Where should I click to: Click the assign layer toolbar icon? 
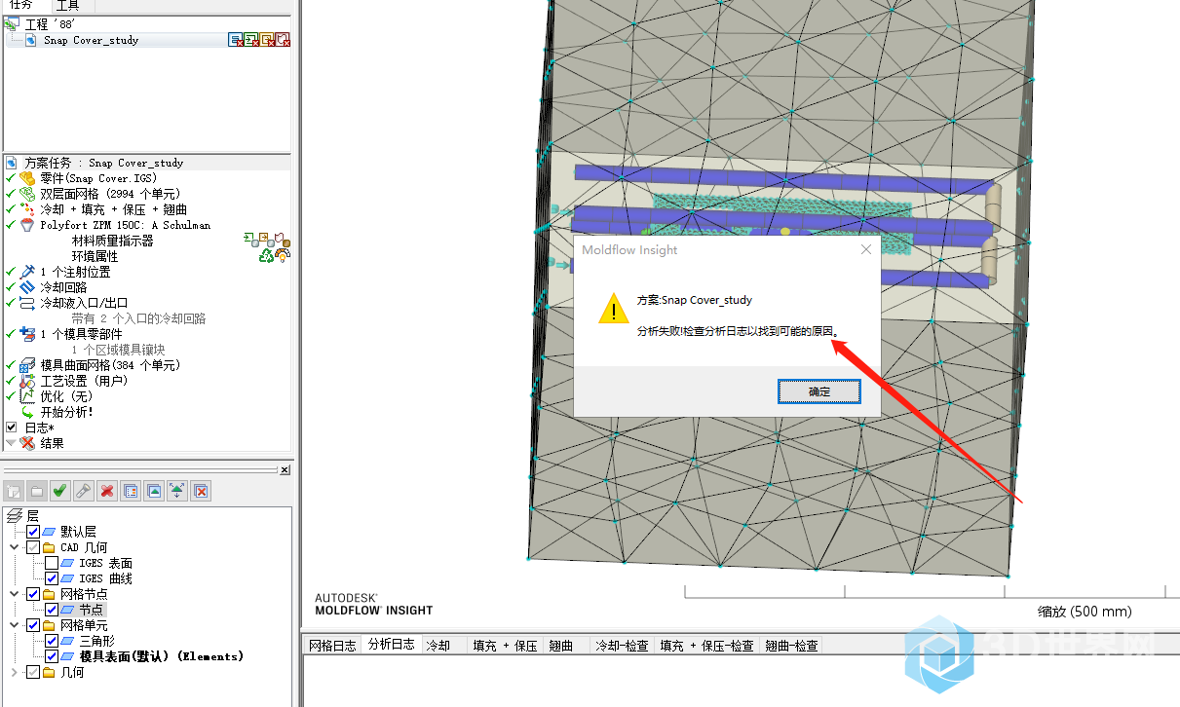tap(131, 491)
